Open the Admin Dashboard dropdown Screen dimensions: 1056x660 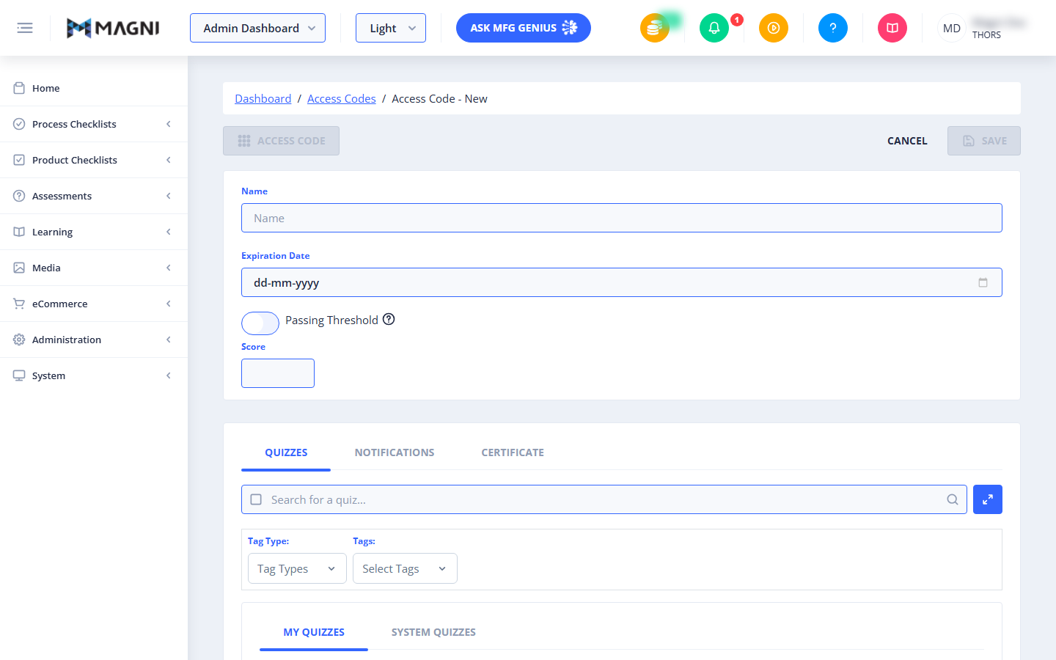point(257,28)
